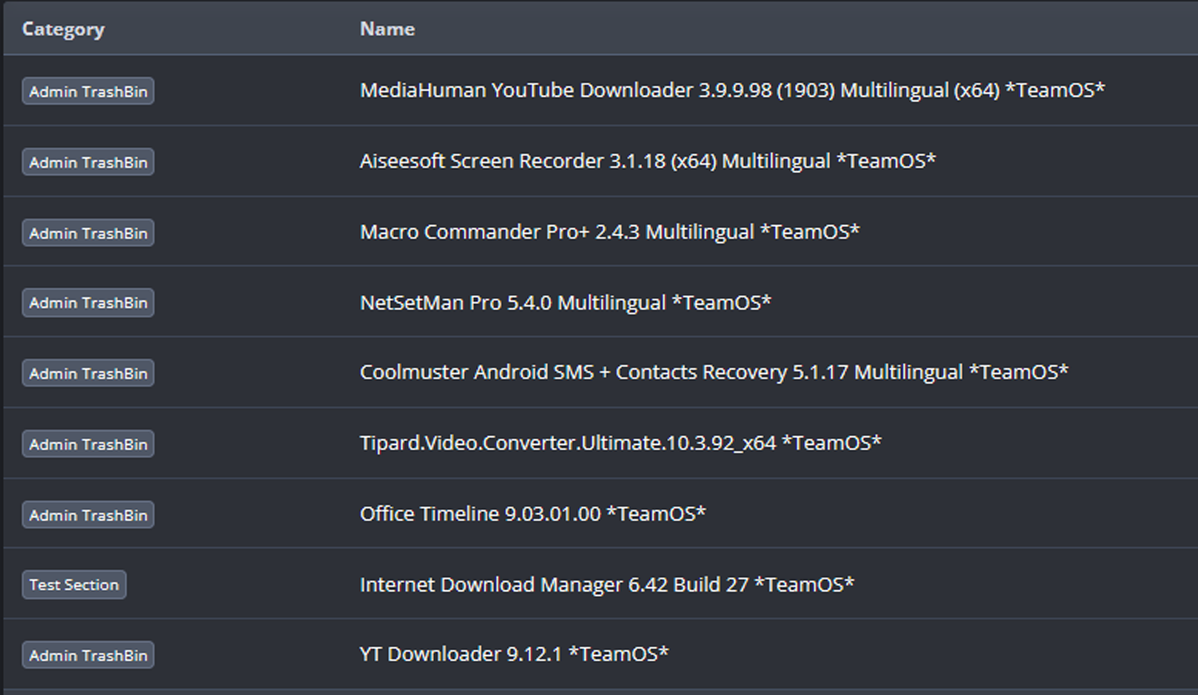The height and width of the screenshot is (695, 1198).
Task: Open Admin TrashBin tag beside YT Downloader
Action: coord(88,655)
